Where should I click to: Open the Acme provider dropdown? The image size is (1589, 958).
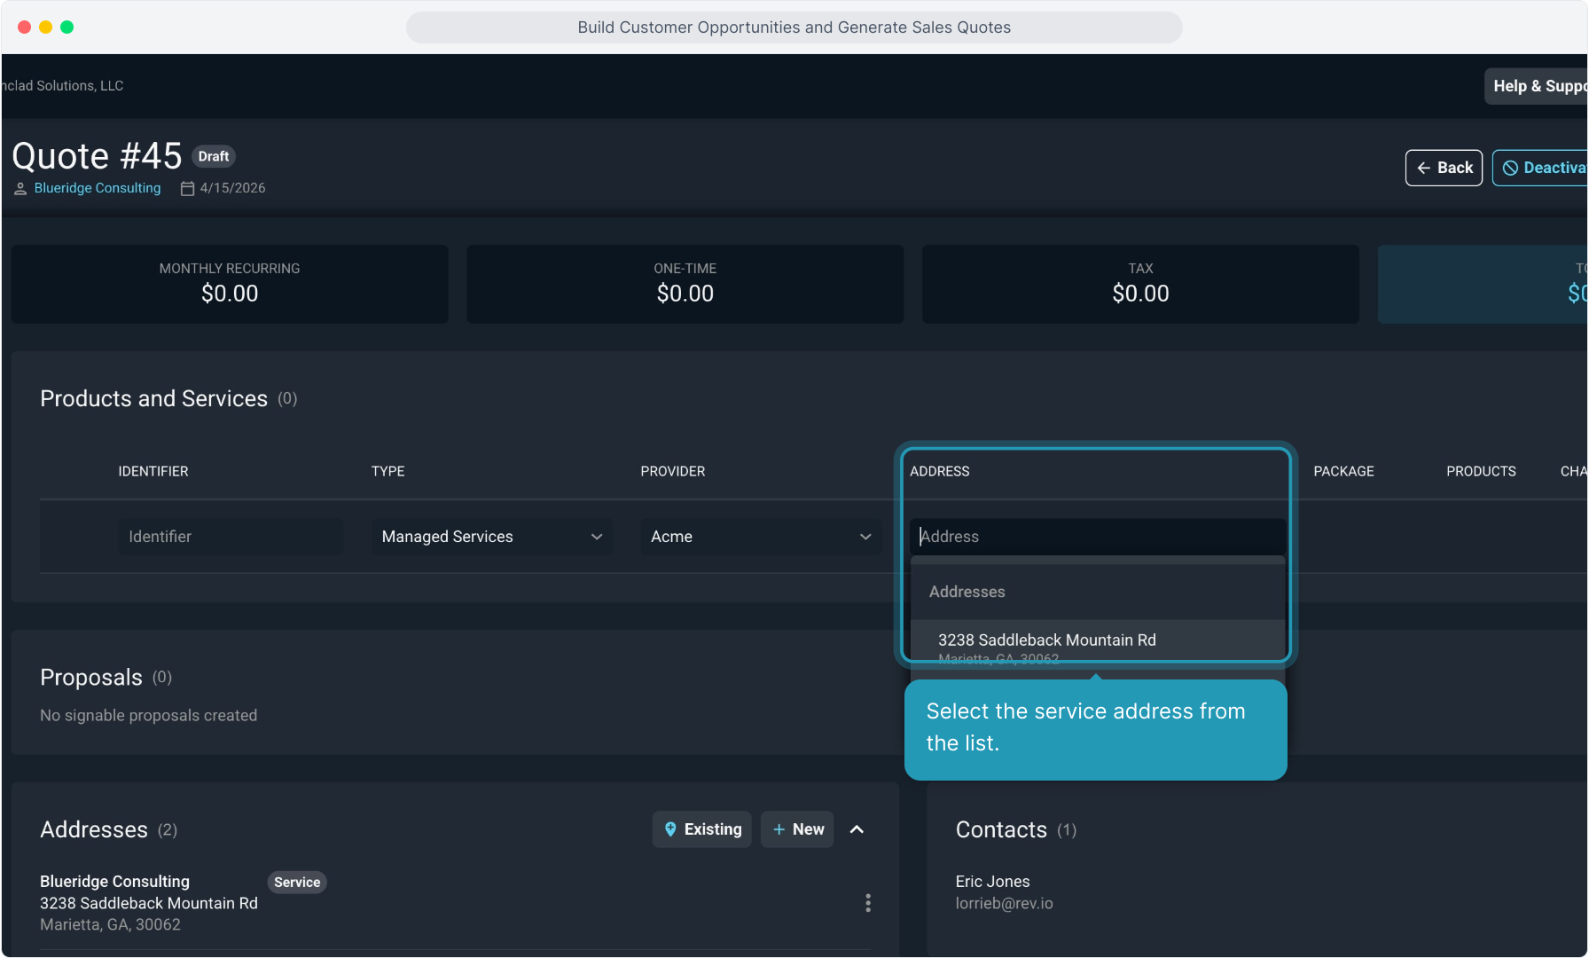click(x=760, y=537)
